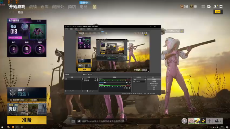Viewport: 230px width, 129px height.
Task: Click the pass XP progress bar 6870/10000
Action: pos(18,38)
